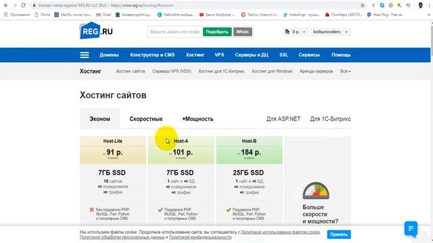Screen dimensions: 433x243
Task: Select the Эконом tab
Action: (99, 119)
